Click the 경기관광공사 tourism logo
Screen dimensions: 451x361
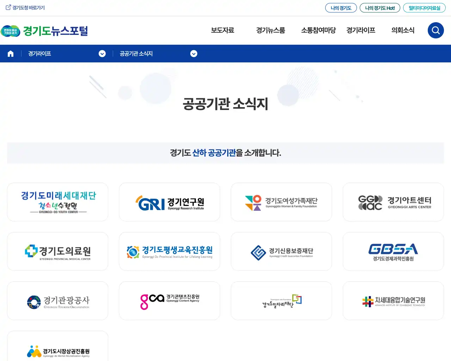tap(57, 301)
